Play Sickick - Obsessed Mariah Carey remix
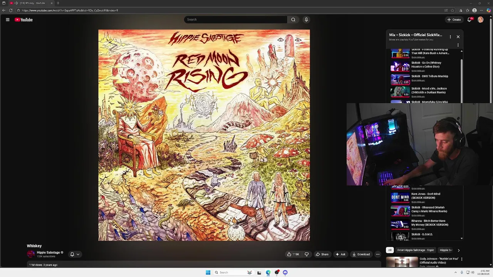This screenshot has width=493, height=277. pyautogui.click(x=425, y=211)
